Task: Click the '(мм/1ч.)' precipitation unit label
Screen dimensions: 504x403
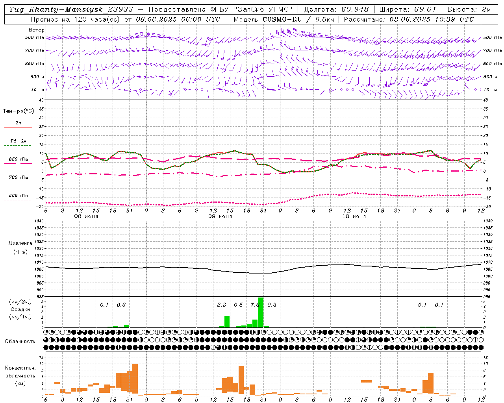Action: click(20, 317)
